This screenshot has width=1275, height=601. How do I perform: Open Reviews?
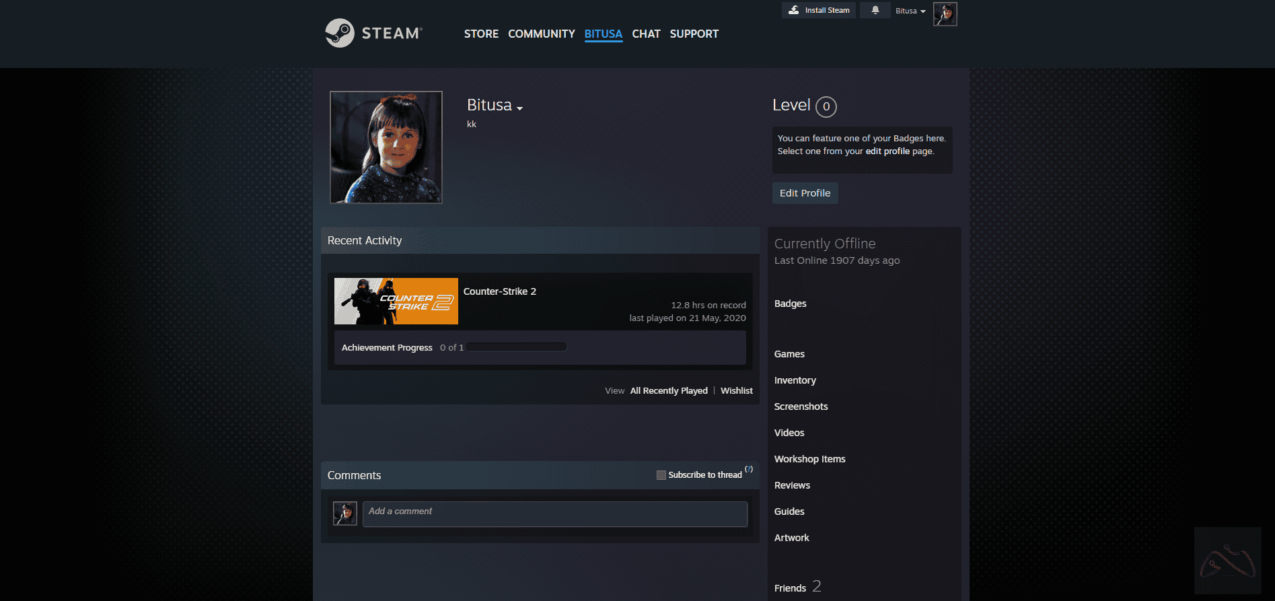pyautogui.click(x=793, y=485)
